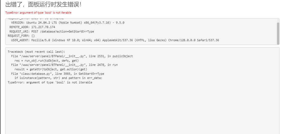This screenshot has height=134, width=284.
Task: Click the if isinstance(pattern, str) code line
Action: pyautogui.click(x=59, y=78)
